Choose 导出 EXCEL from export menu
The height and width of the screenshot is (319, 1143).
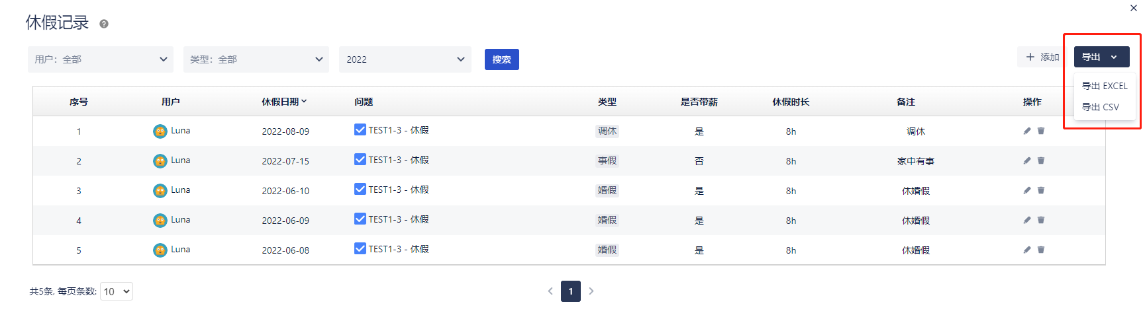click(1104, 86)
